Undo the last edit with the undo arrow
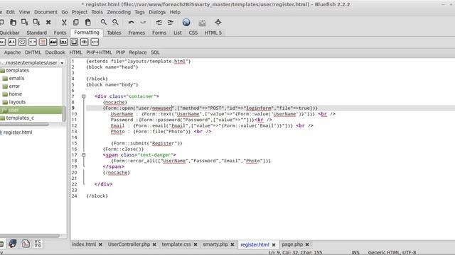The image size is (455, 255). click(131, 22)
